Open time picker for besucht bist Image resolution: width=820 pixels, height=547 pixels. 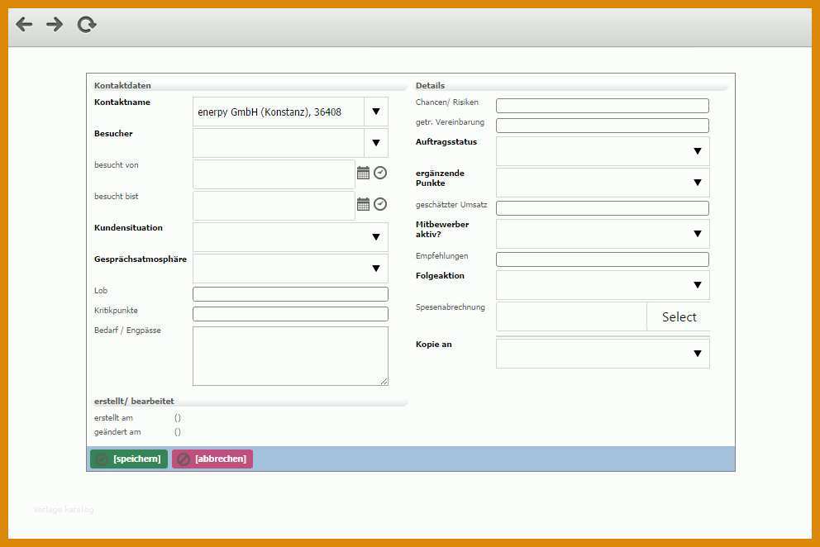380,204
